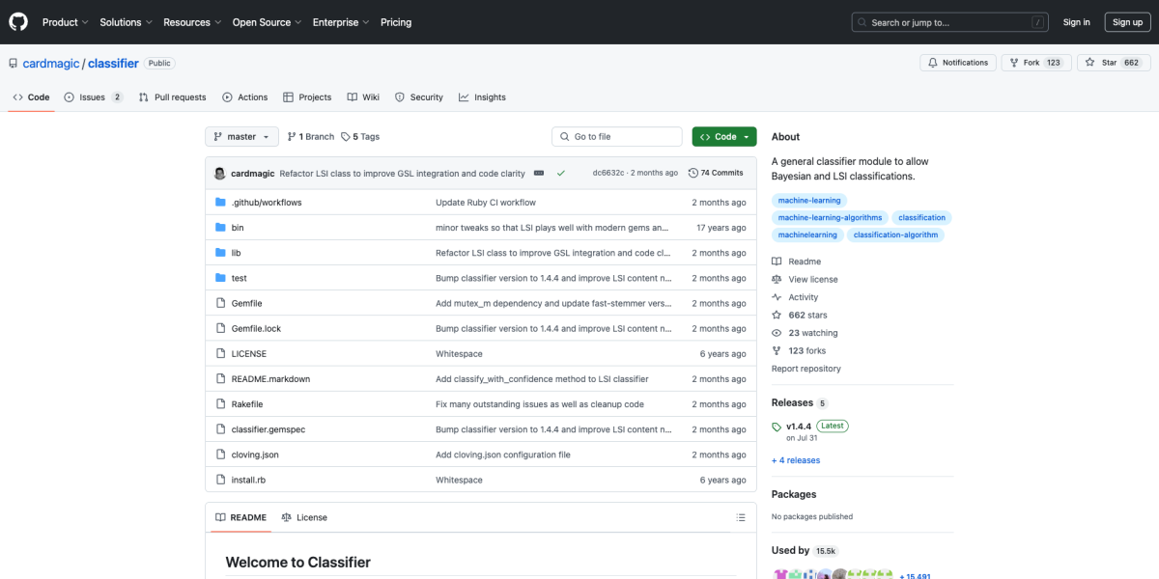The height and width of the screenshot is (579, 1159).
Task: Open the green Code dropdown button
Action: pos(723,137)
